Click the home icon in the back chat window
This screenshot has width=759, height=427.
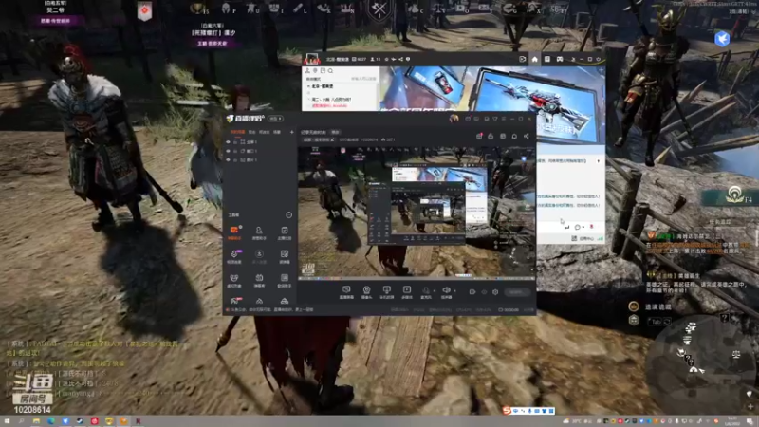[534, 59]
